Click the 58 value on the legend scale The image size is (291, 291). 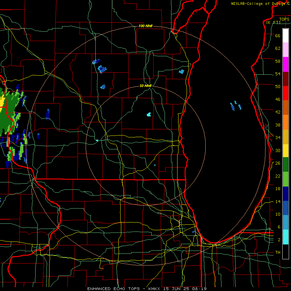coord(278,61)
